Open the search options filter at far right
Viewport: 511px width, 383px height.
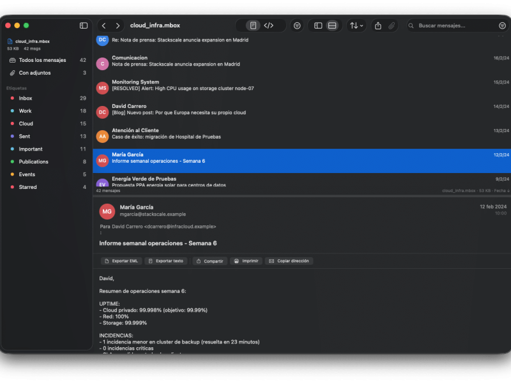click(503, 26)
